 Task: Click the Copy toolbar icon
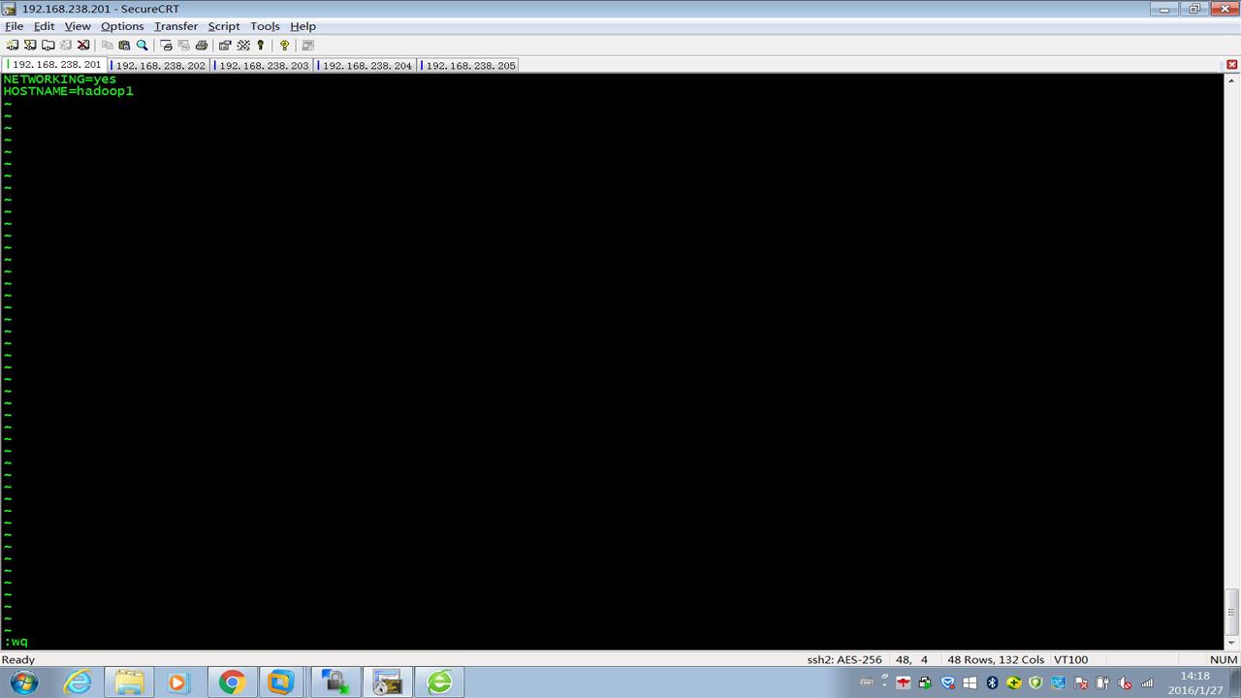click(108, 45)
